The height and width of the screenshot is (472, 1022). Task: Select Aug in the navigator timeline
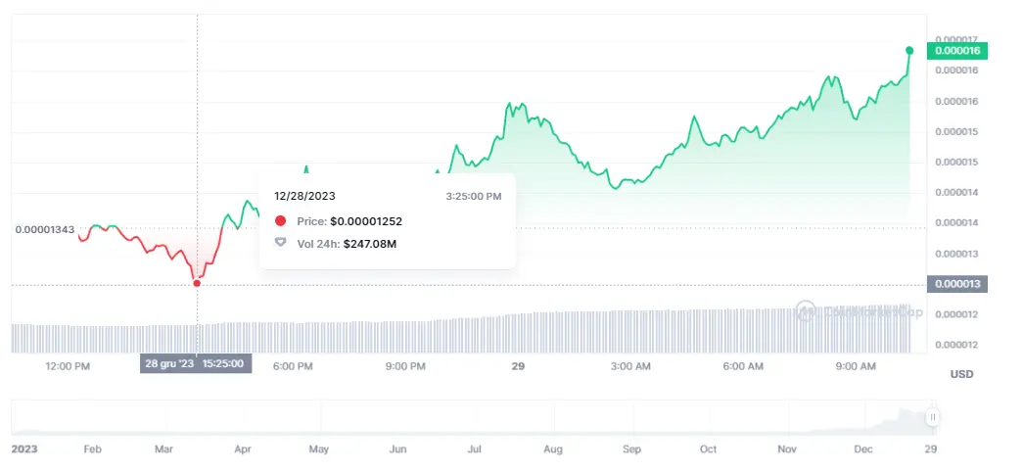[553, 449]
